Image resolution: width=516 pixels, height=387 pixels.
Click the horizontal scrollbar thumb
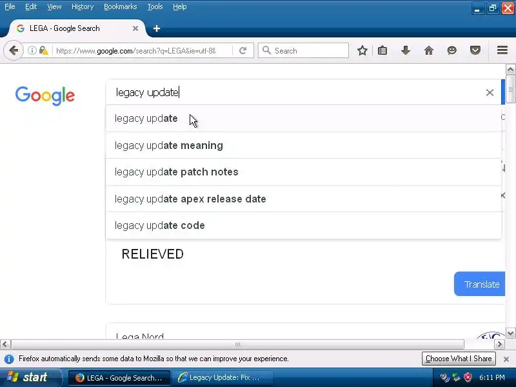pos(237,344)
